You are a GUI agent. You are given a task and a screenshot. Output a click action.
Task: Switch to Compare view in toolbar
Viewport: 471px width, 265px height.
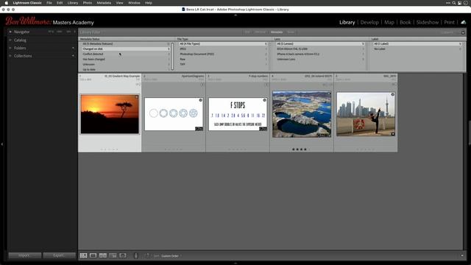pyautogui.click(x=103, y=255)
